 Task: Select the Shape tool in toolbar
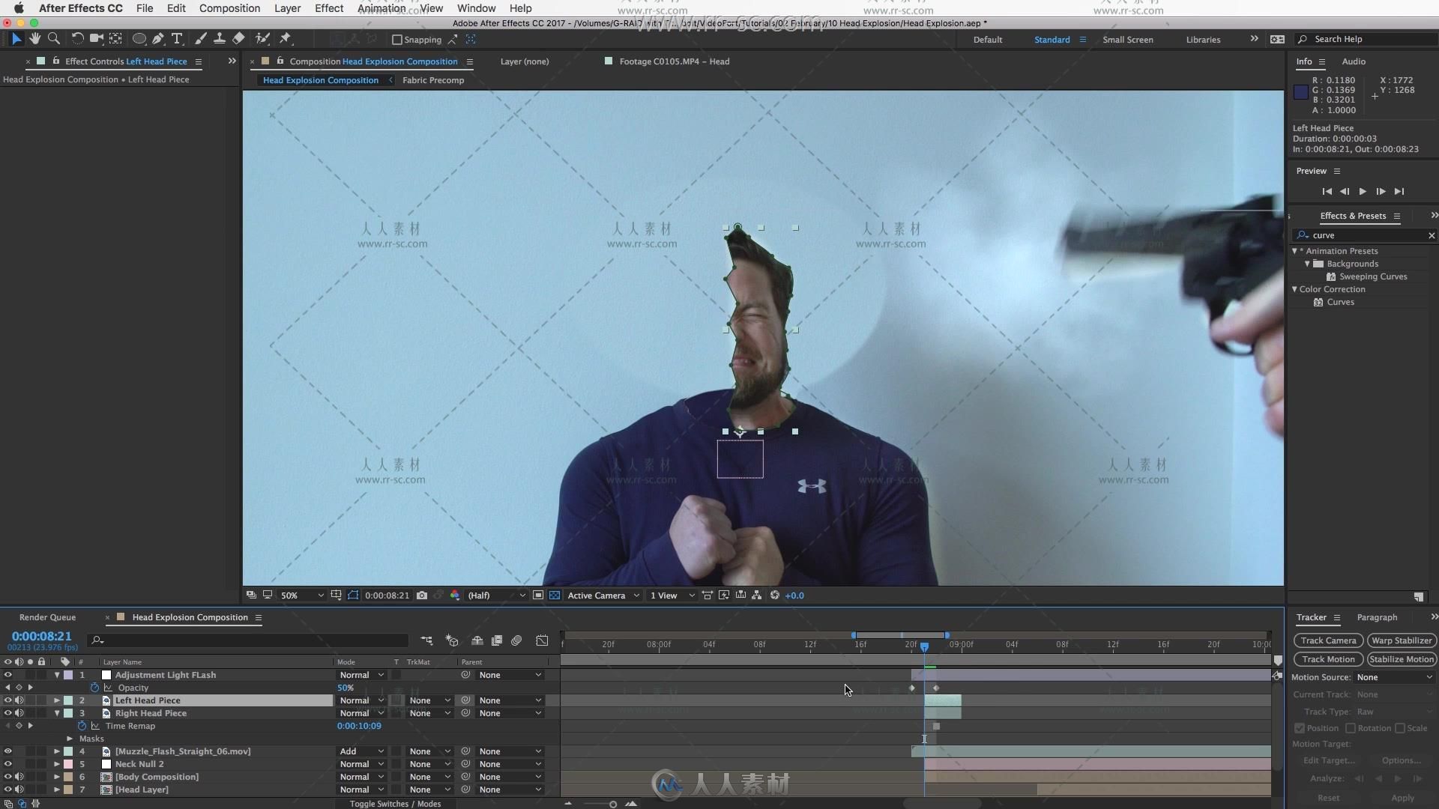pos(139,37)
